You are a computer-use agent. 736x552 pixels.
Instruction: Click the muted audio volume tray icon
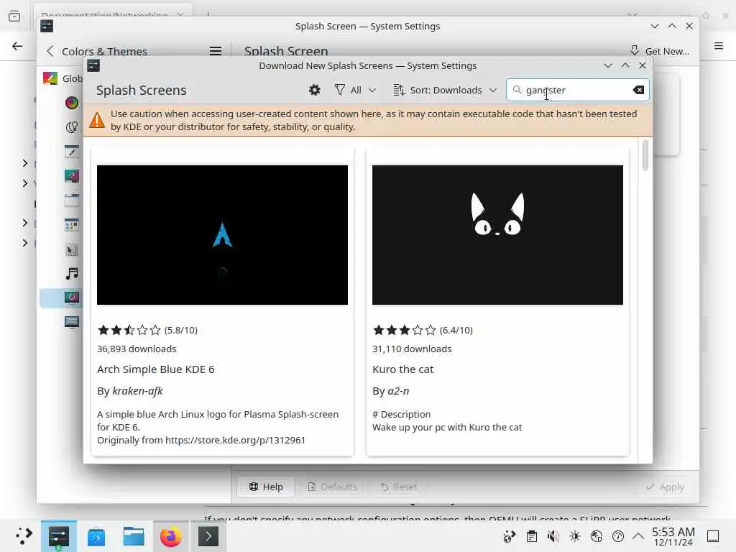(x=553, y=536)
